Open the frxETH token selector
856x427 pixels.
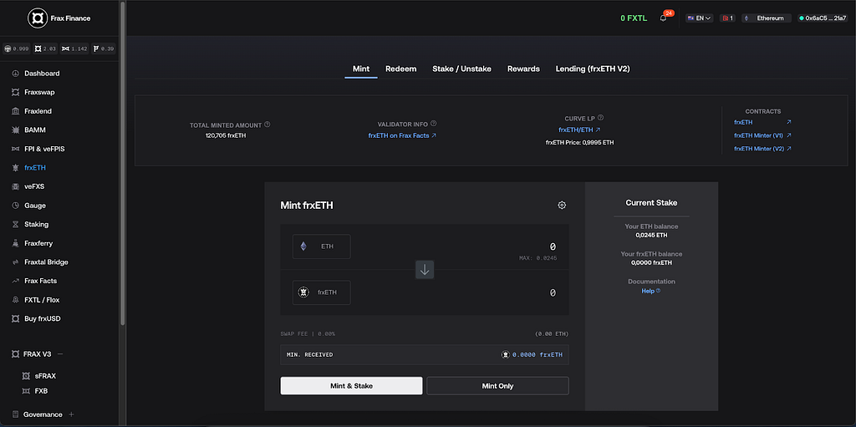tap(322, 292)
